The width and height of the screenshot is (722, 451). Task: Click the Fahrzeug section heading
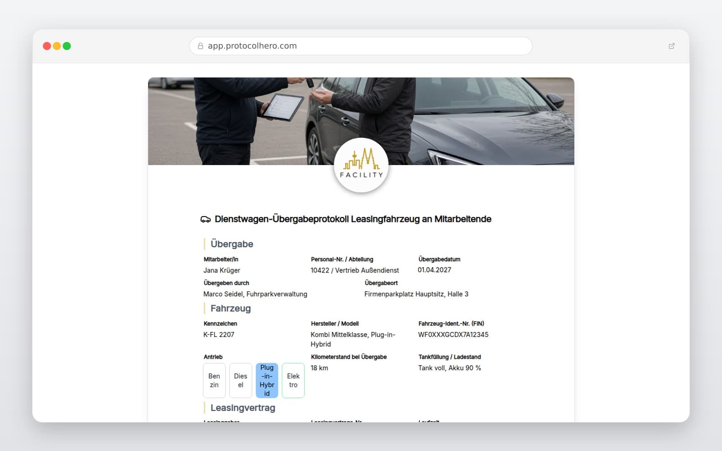pos(231,308)
